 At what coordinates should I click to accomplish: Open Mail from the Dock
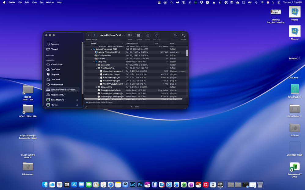[x=82, y=185]
